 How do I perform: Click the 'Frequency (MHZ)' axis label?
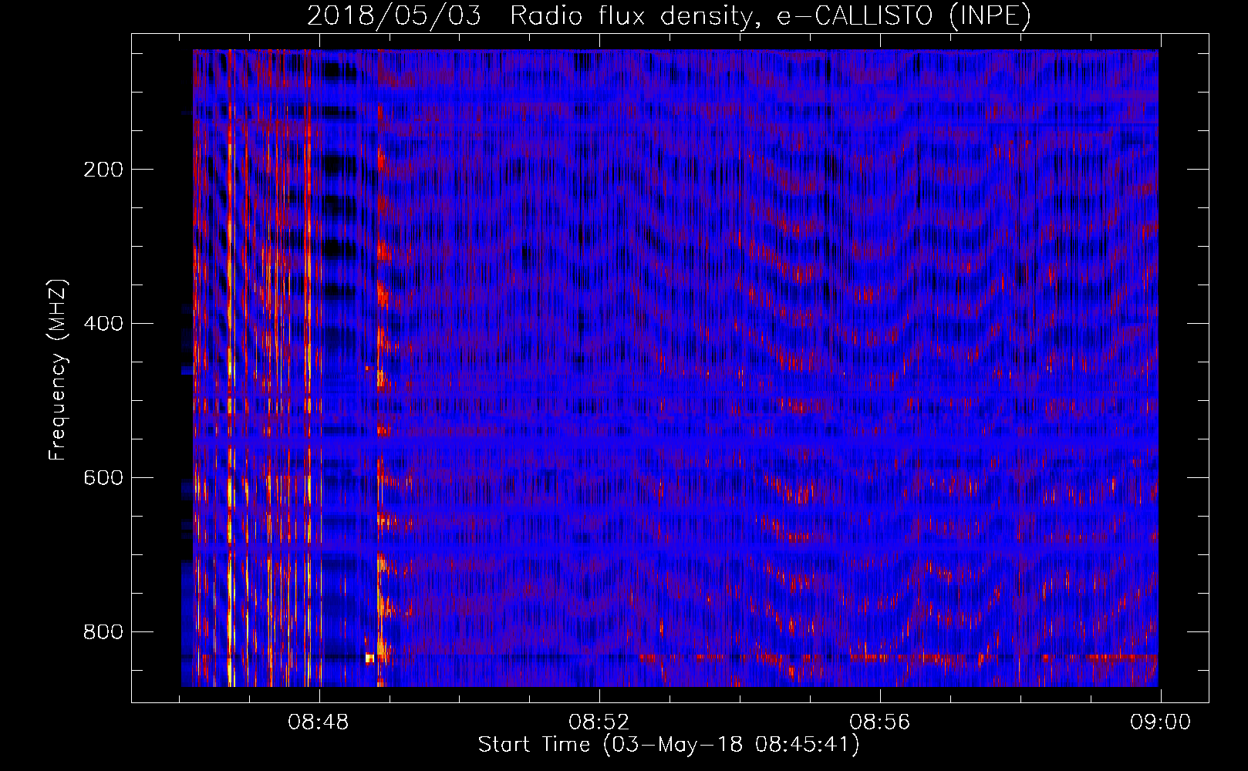[58, 370]
